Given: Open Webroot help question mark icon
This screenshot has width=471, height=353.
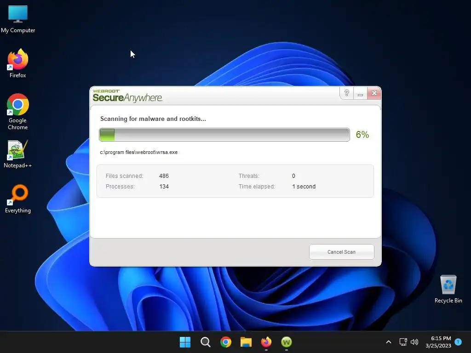Looking at the screenshot, I should (347, 93).
